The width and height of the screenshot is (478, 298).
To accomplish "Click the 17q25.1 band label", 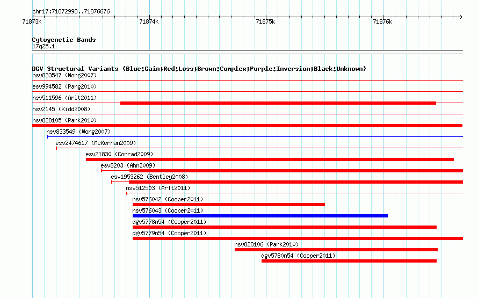I will (x=44, y=46).
